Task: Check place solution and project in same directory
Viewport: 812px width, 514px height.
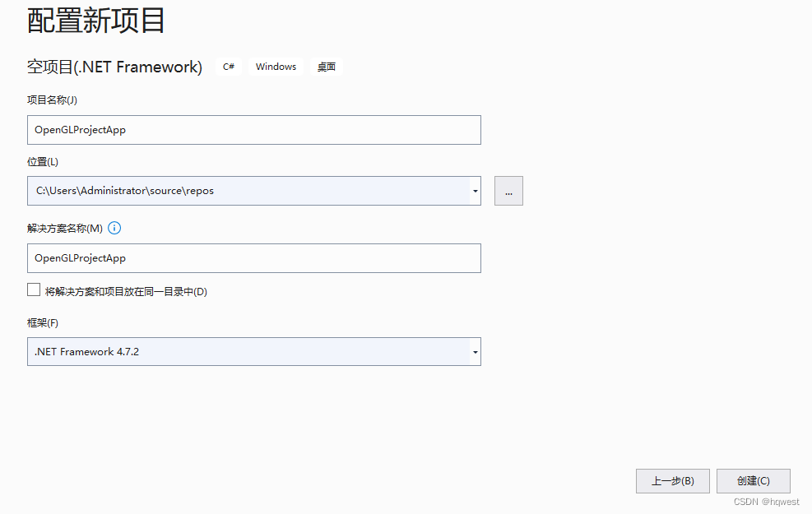Action: pos(34,289)
